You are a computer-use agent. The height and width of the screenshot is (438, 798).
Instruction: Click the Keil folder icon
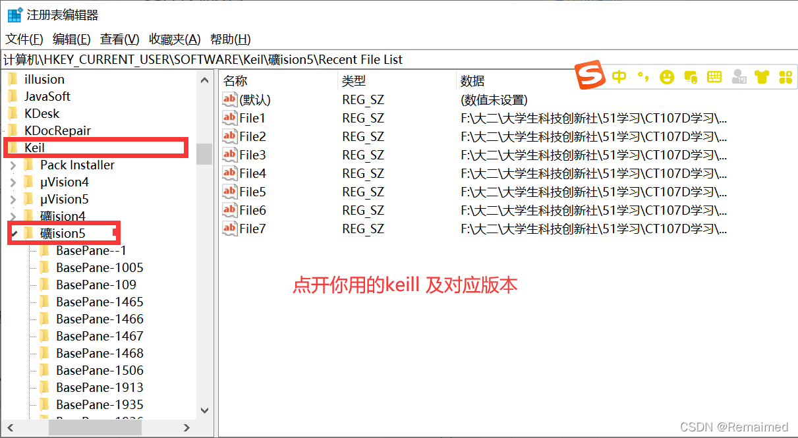[x=13, y=148]
